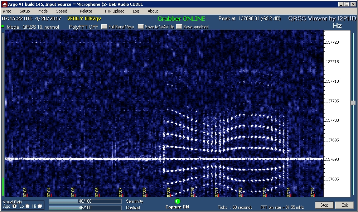The width and height of the screenshot is (358, 212).
Task: Click the 07:15 time tick marker
Action: 312,192
